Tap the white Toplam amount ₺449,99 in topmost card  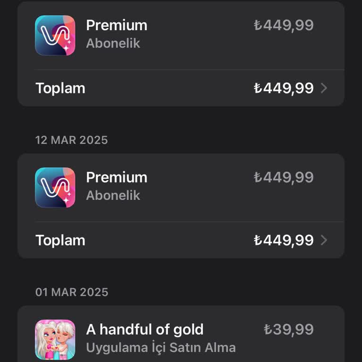(283, 88)
